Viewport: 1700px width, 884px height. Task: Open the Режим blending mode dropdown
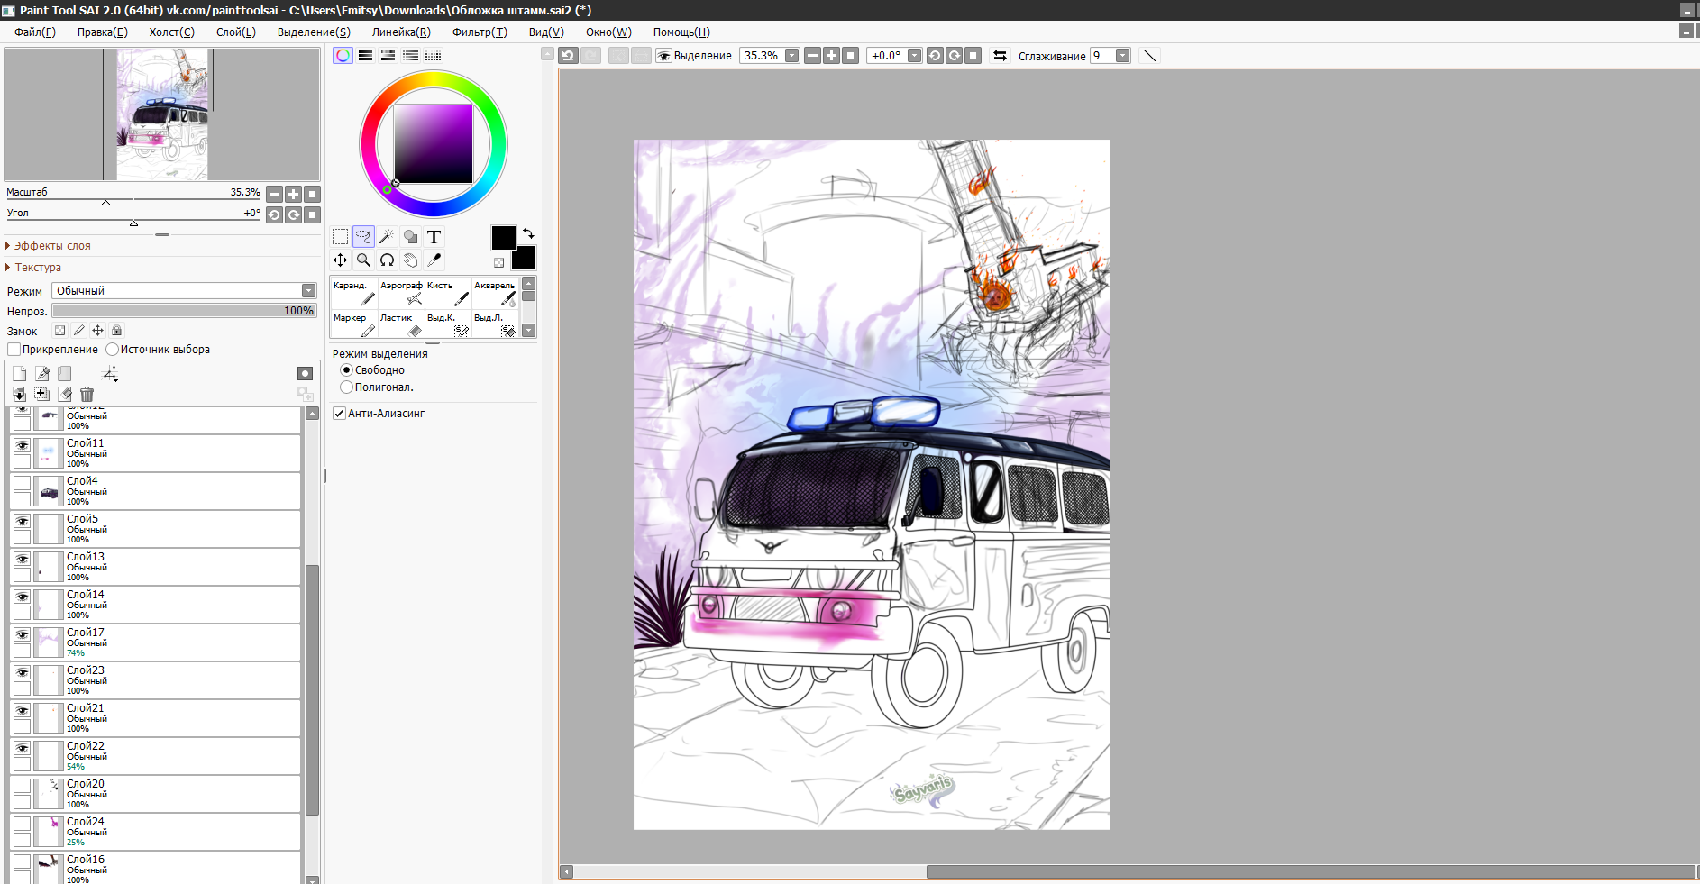pyautogui.click(x=308, y=291)
